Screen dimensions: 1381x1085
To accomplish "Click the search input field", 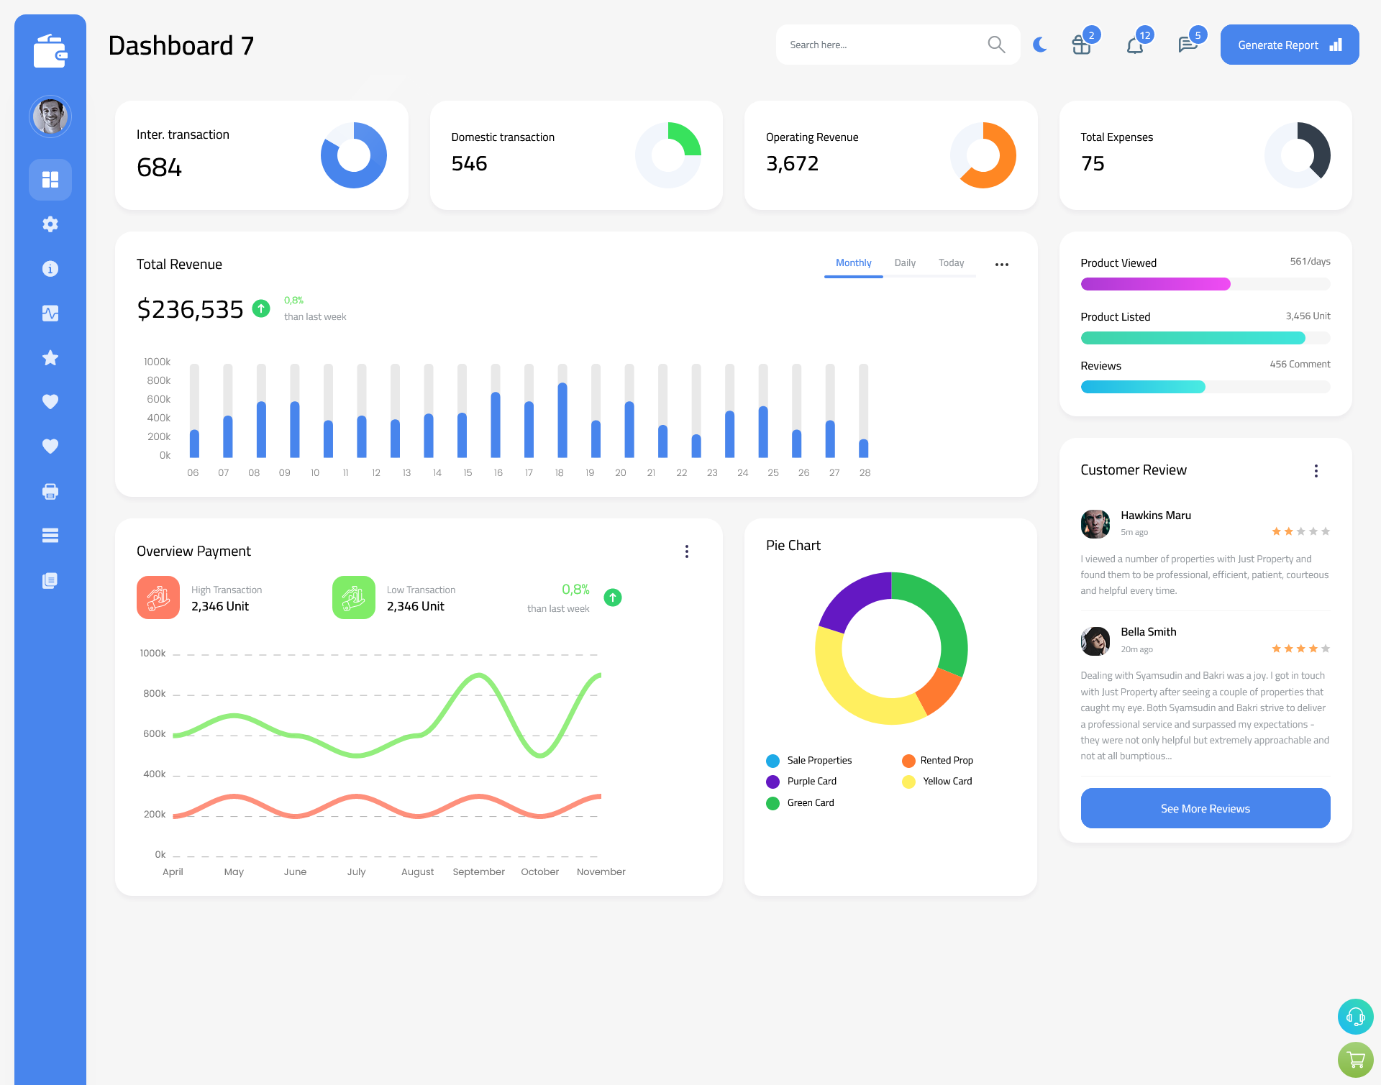I will tap(878, 44).
